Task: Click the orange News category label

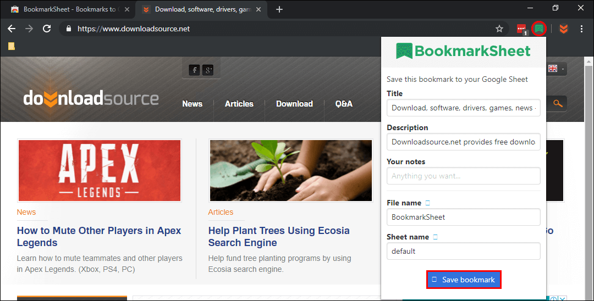Action: (26, 212)
